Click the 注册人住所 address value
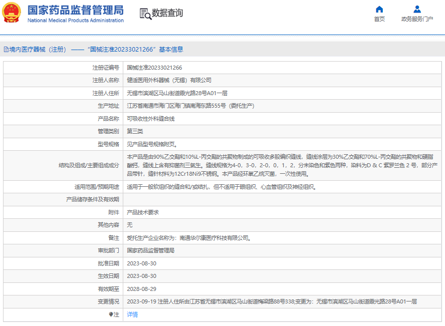The width and height of the screenshot is (445, 326). tap(177, 93)
